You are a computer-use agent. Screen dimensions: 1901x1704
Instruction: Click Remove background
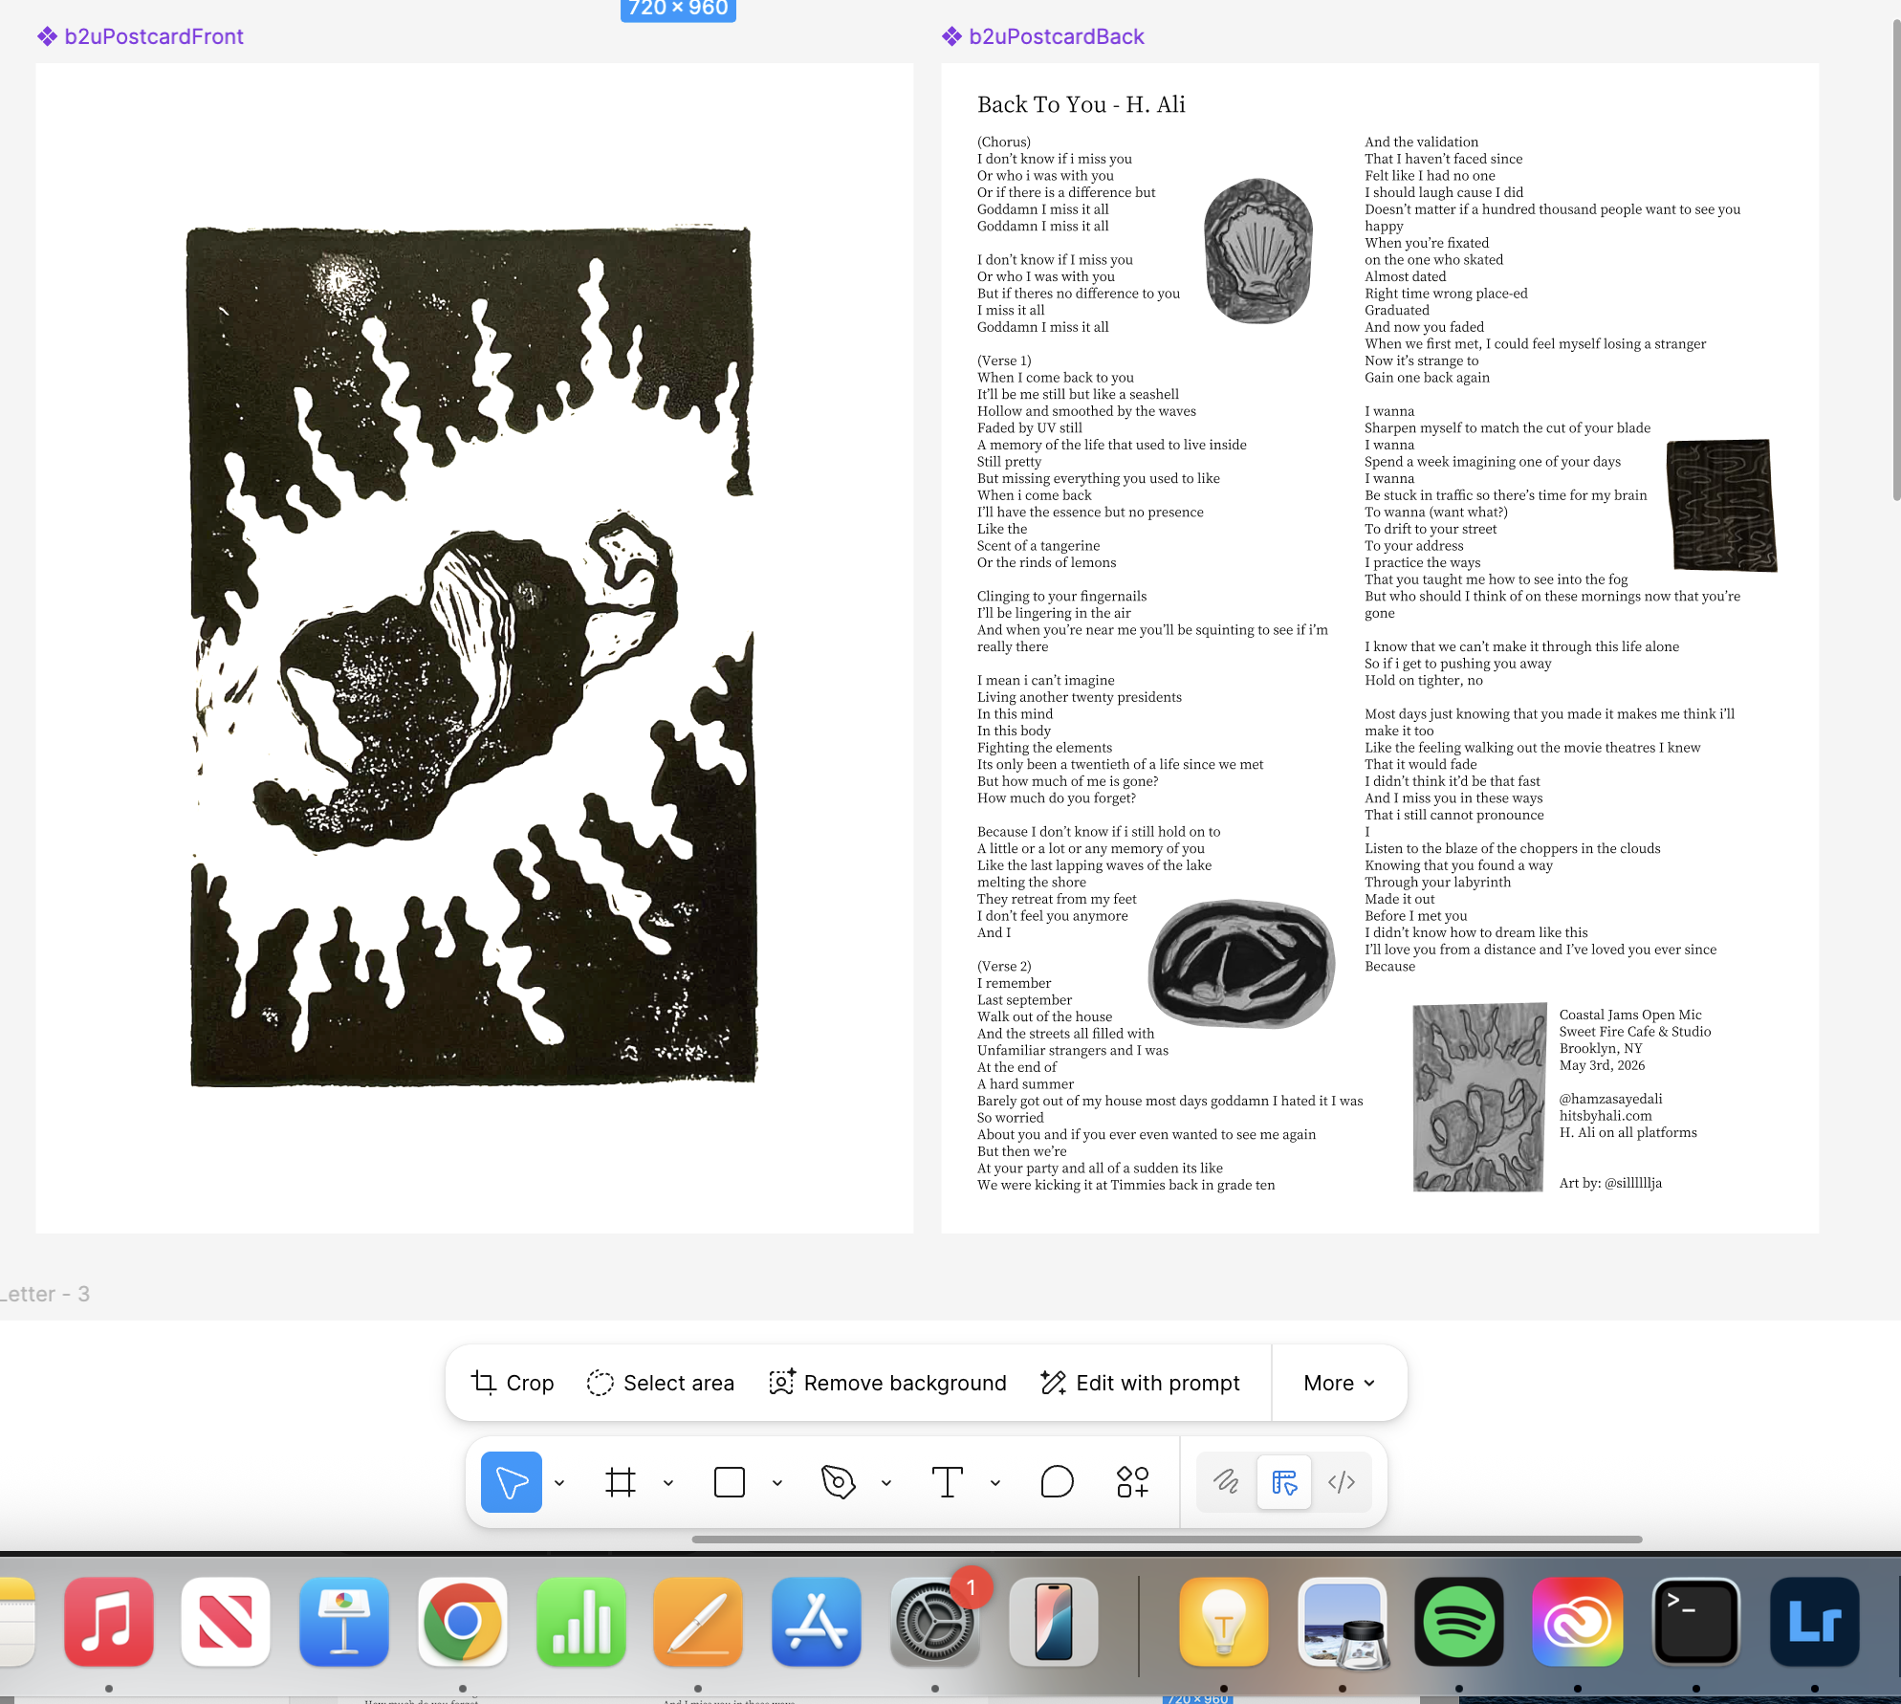point(887,1383)
